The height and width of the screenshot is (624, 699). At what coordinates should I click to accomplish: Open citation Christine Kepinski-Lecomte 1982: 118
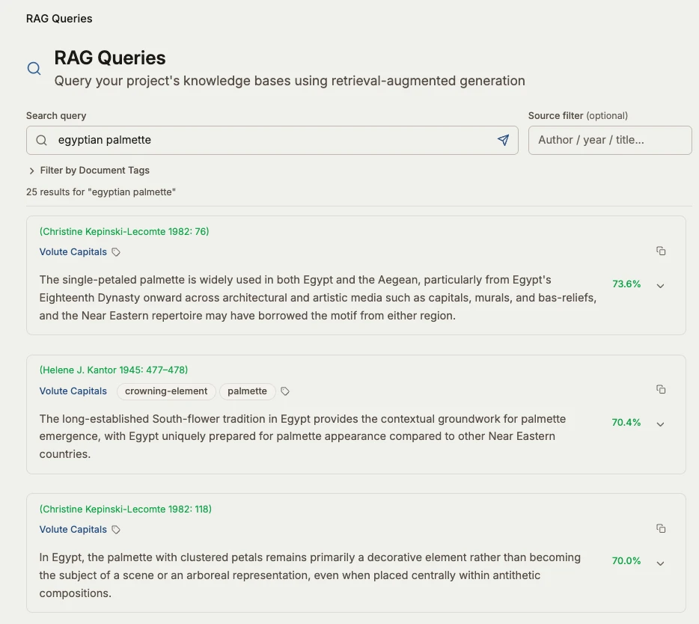[125, 509]
